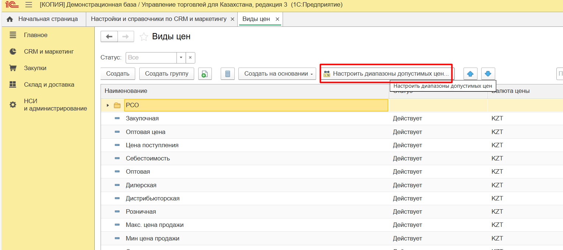
Task: Open Настроить диапазоны допустимых цен
Action: coord(387,74)
